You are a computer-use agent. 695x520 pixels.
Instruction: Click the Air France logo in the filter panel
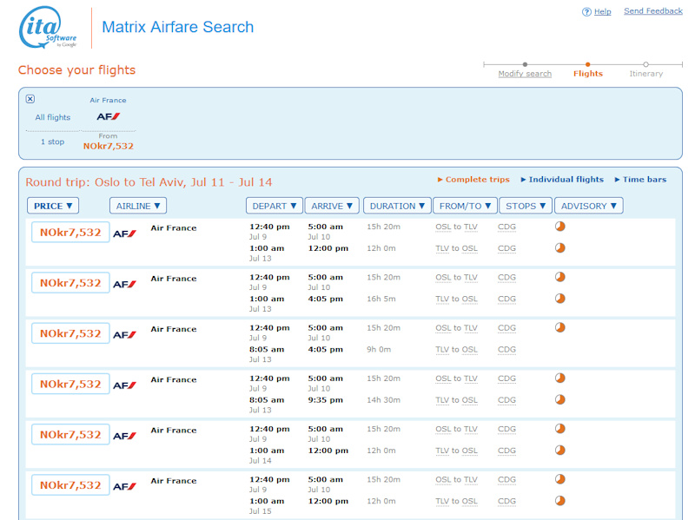click(x=109, y=116)
